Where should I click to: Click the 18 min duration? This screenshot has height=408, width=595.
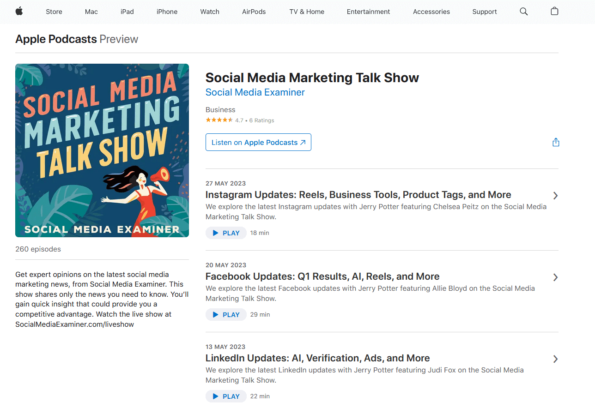click(x=260, y=233)
